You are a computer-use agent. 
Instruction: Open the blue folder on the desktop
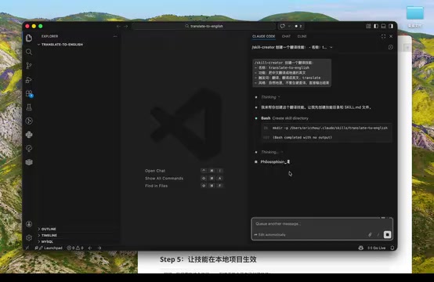point(414,13)
